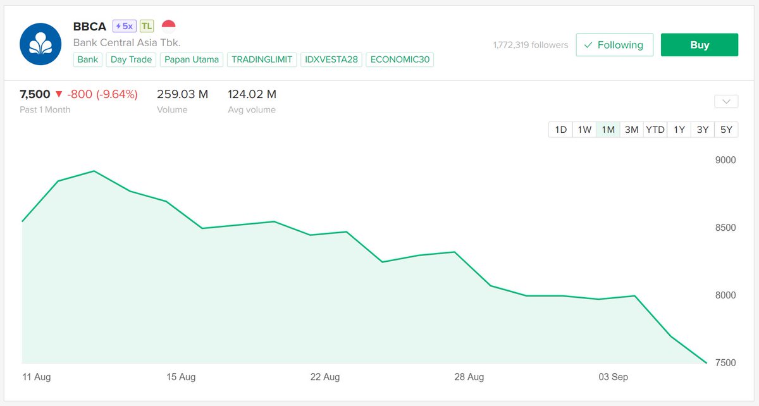Switch chart to 1W range
Screen dimensions: 759x406
click(584, 130)
